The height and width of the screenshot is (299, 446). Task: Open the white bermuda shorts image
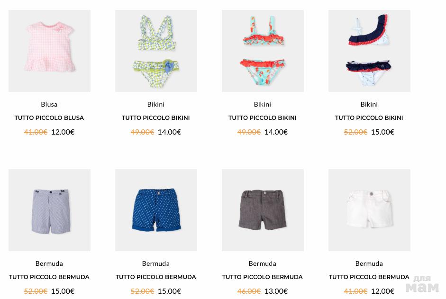(x=370, y=210)
